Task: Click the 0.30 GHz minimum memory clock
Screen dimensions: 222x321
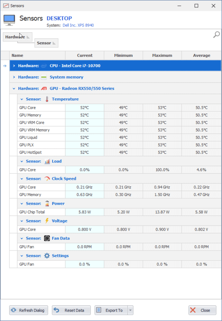Action: pos(123,195)
